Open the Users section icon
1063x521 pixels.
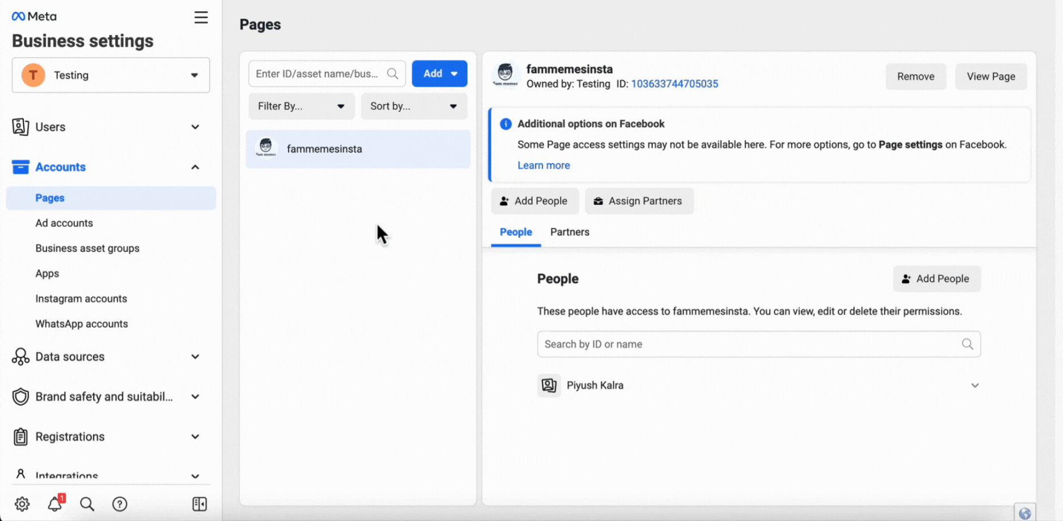point(20,127)
